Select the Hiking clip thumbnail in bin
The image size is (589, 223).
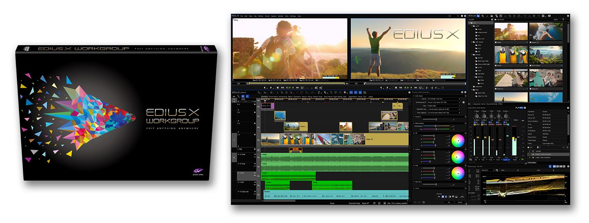(x=511, y=31)
